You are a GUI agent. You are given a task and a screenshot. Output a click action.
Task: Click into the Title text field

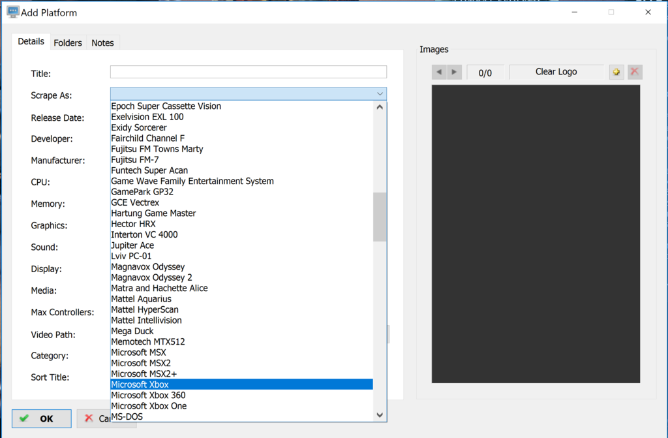point(248,72)
